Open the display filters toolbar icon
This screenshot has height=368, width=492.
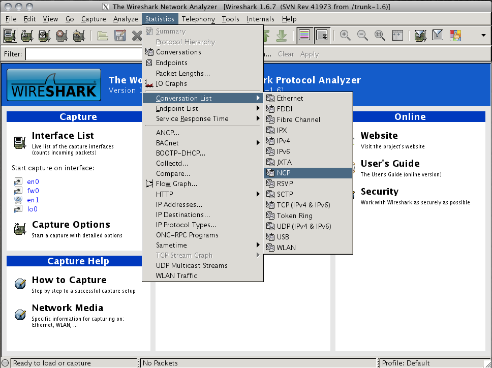point(438,35)
